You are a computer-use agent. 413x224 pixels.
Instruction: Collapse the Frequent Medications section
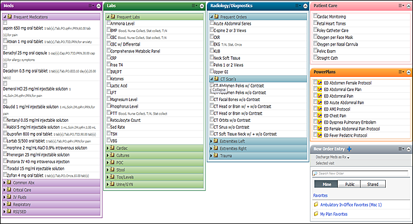tap(5, 17)
